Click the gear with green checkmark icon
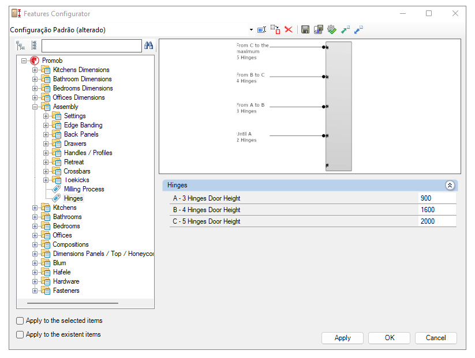475x358 pixels. tap(332, 29)
